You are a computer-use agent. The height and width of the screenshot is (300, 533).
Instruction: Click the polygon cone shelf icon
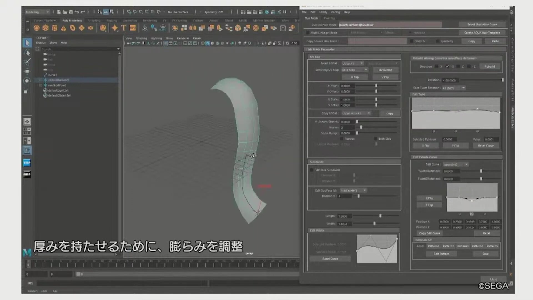coord(64,28)
